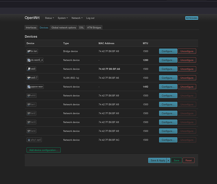Click the Device column header
The height and width of the screenshot is (184, 217).
31,43
